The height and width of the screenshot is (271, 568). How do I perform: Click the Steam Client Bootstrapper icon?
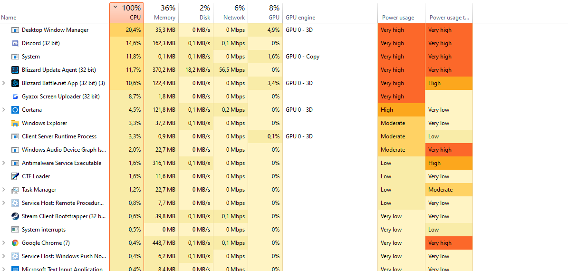[x=15, y=216]
